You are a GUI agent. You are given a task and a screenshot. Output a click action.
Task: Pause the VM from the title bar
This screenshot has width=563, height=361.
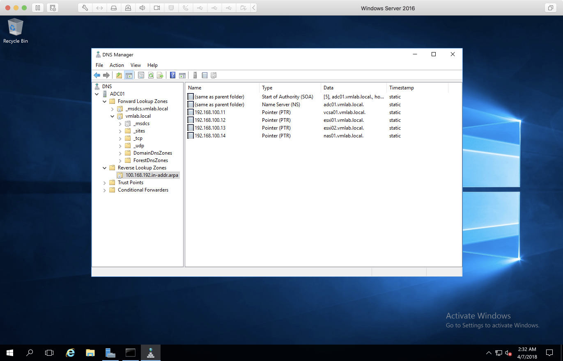tap(37, 8)
